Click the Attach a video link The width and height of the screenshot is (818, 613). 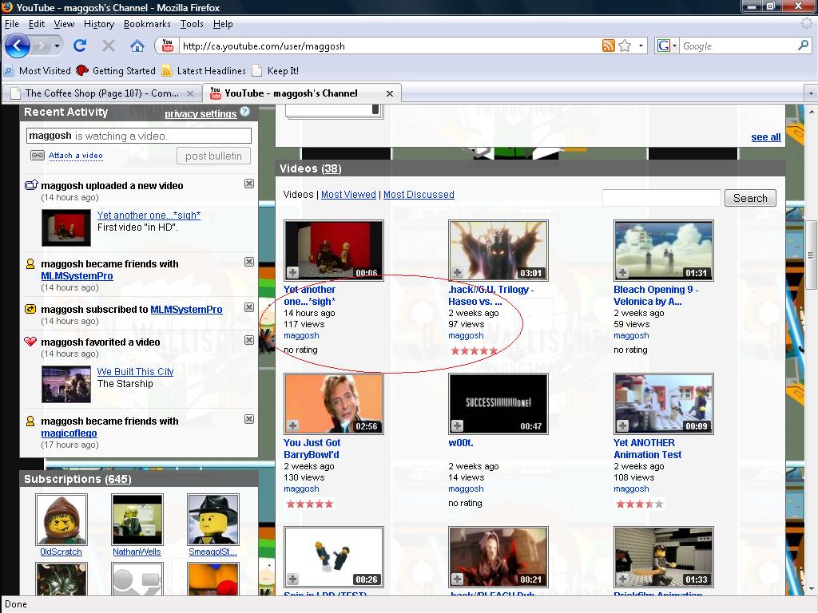pos(76,156)
